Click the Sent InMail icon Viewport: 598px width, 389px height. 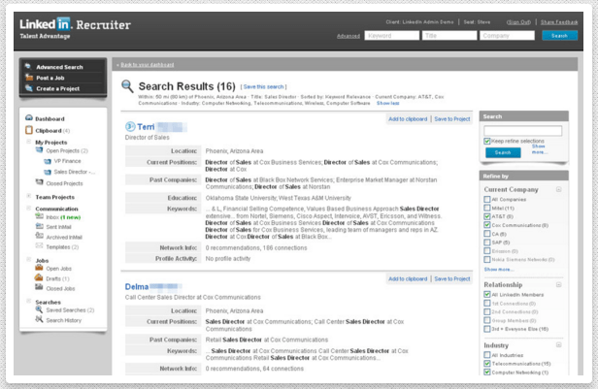point(39,226)
